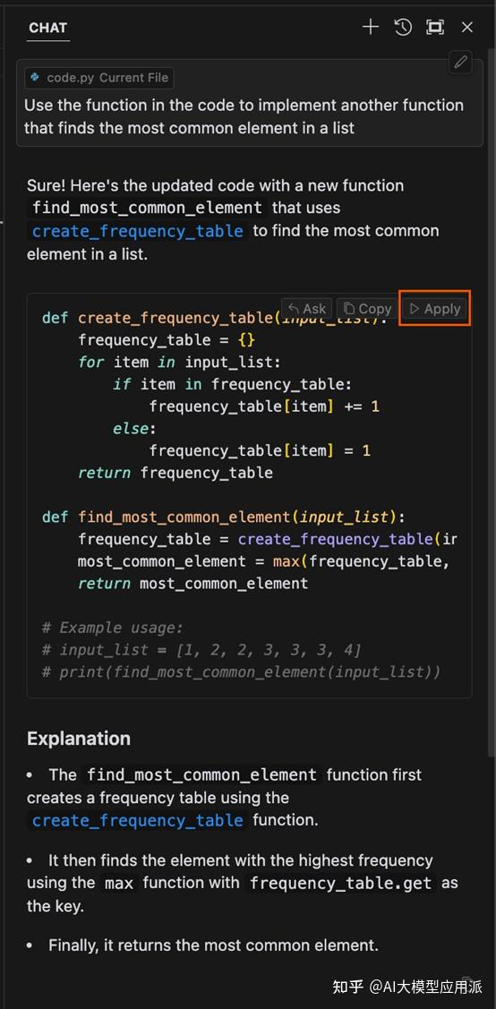
Task: Open the chat history clock icon
Action: pos(403,27)
